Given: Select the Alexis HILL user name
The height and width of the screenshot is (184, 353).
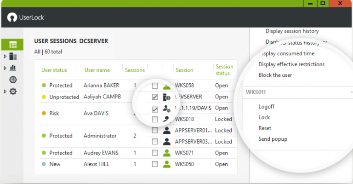Looking at the screenshot, I should pyautogui.click(x=97, y=164).
